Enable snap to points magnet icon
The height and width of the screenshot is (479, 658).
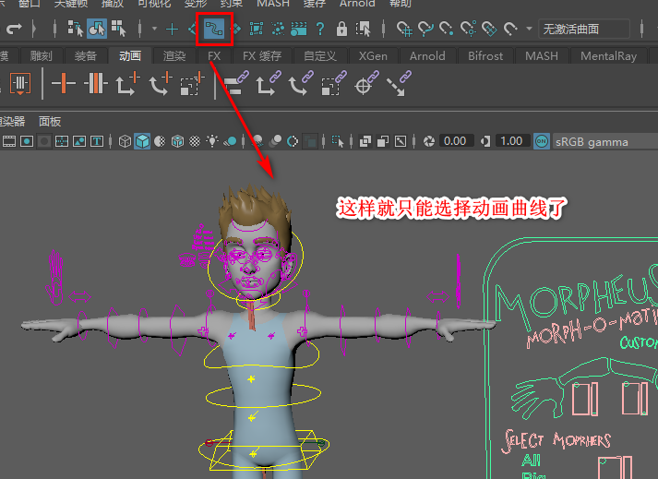coord(447,29)
